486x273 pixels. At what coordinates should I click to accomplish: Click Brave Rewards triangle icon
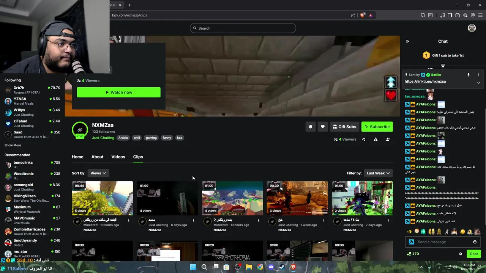click(x=371, y=15)
